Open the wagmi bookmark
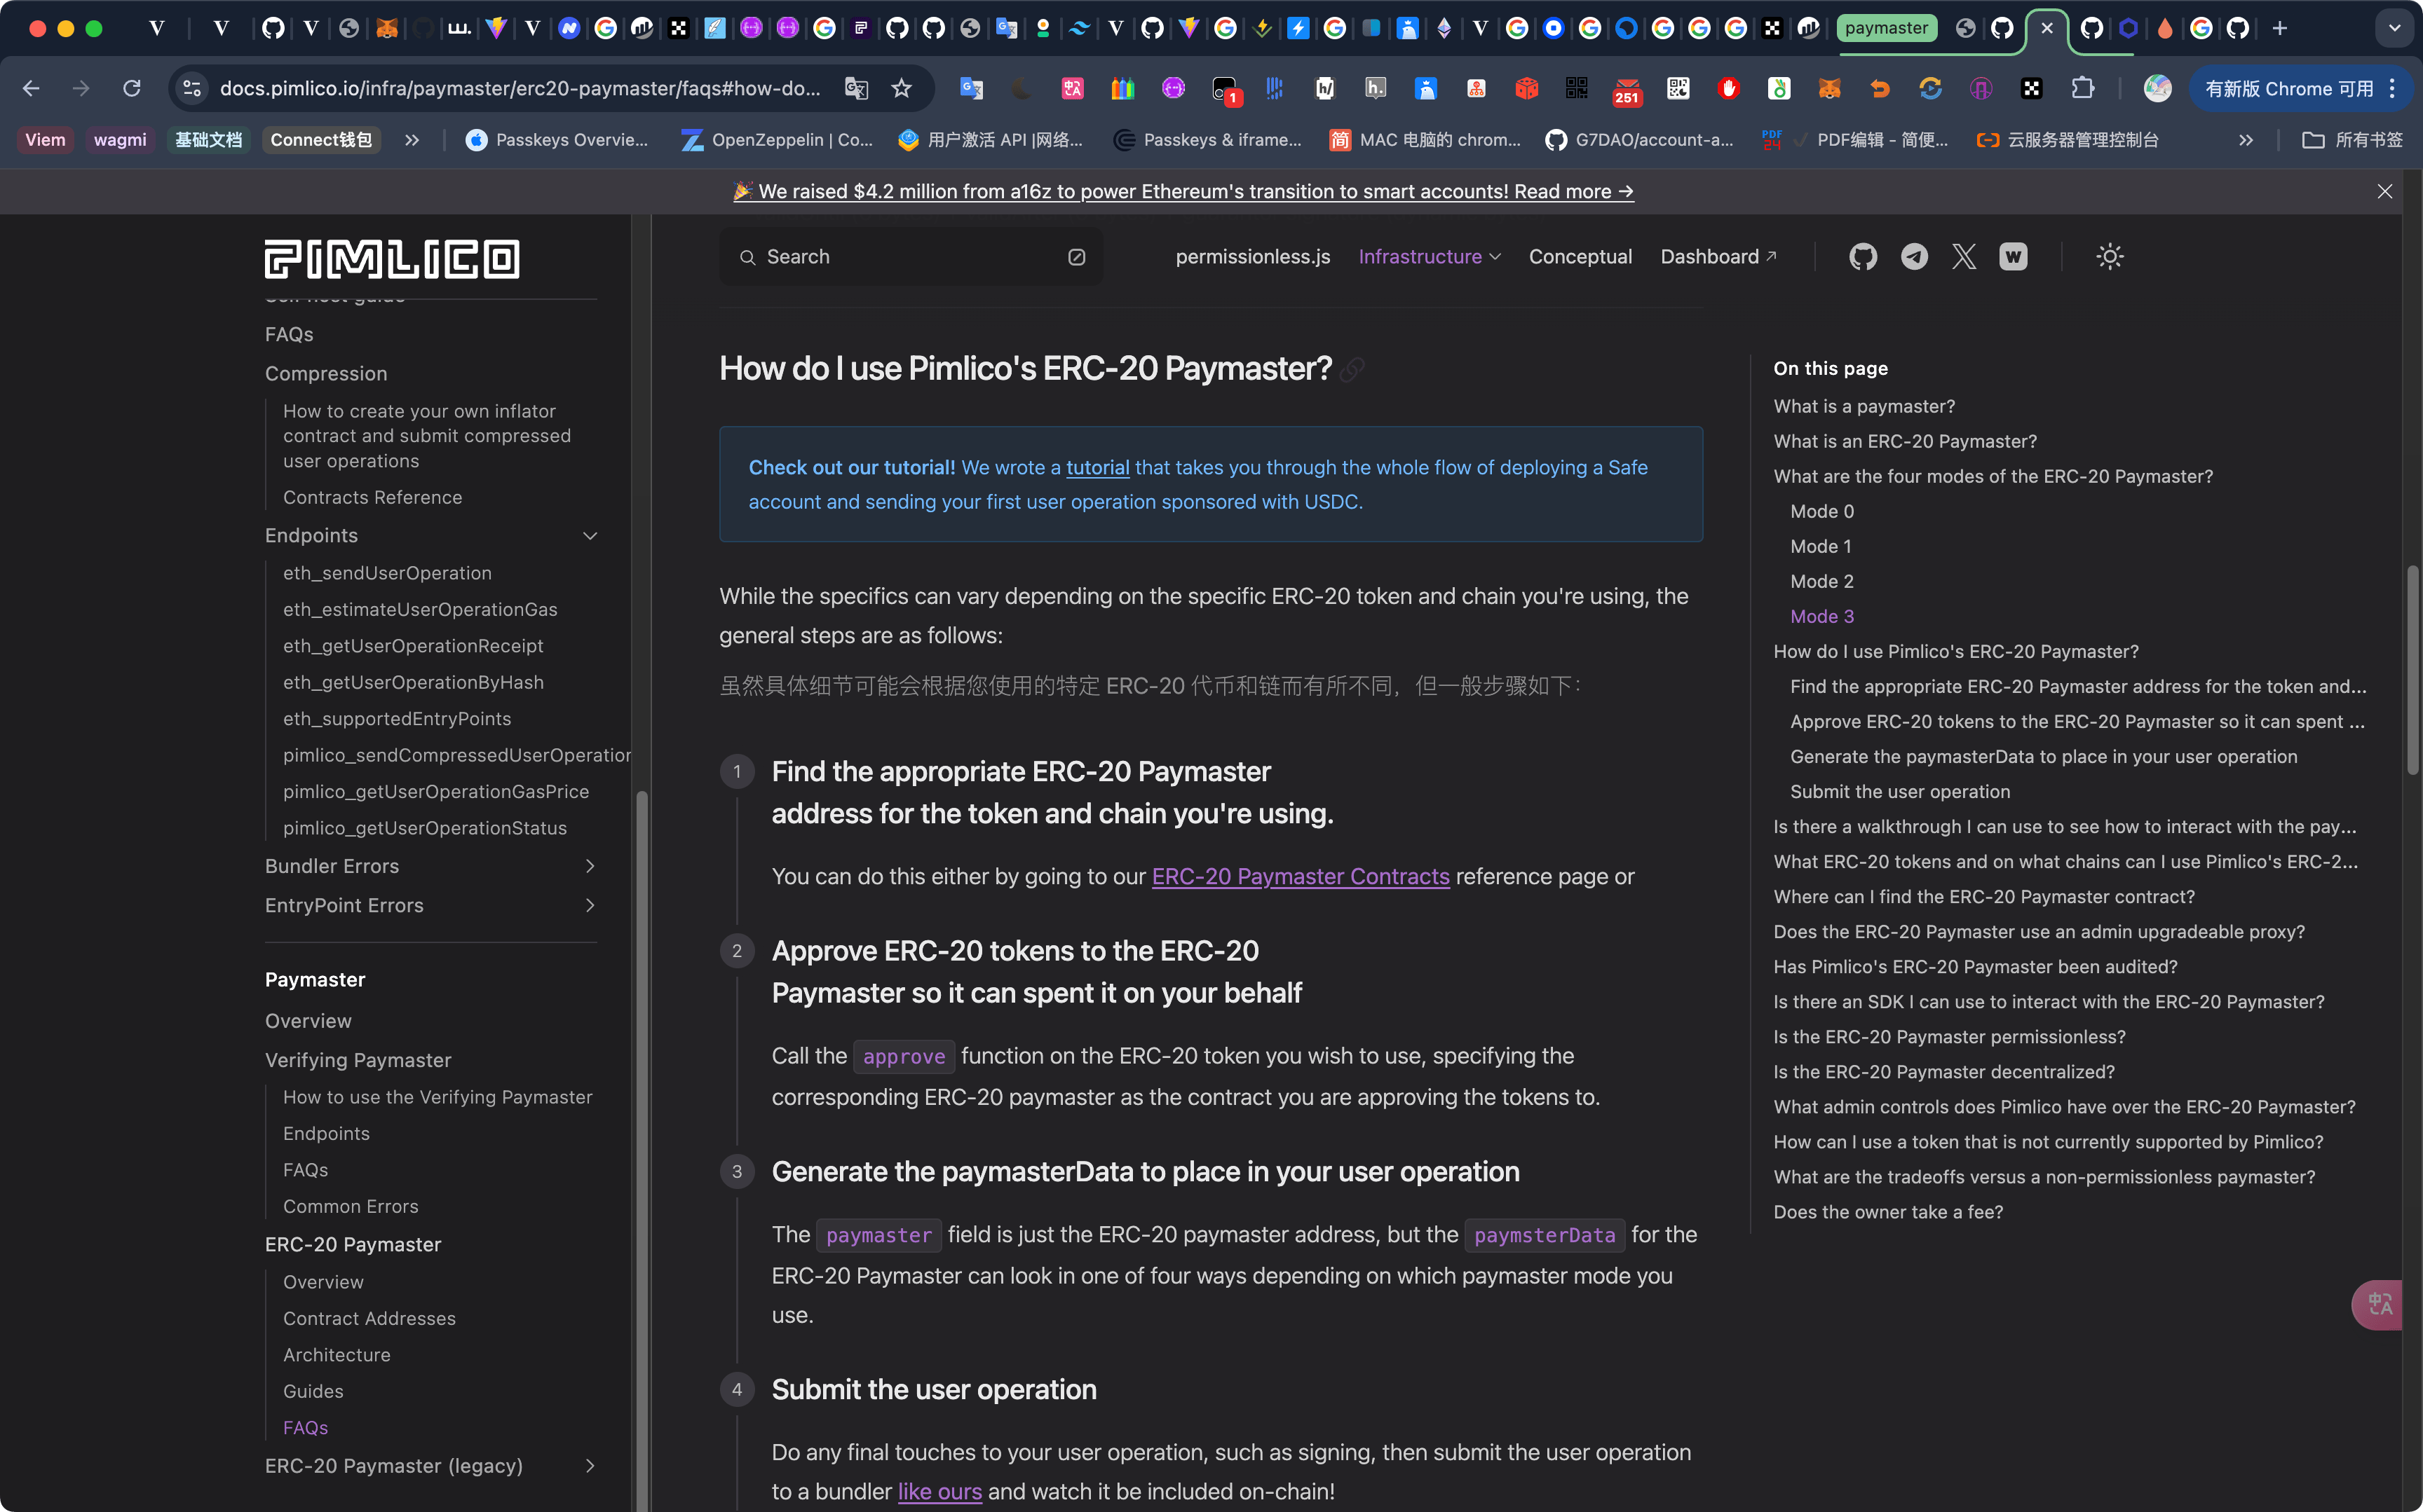2423x1512 pixels. click(x=120, y=140)
